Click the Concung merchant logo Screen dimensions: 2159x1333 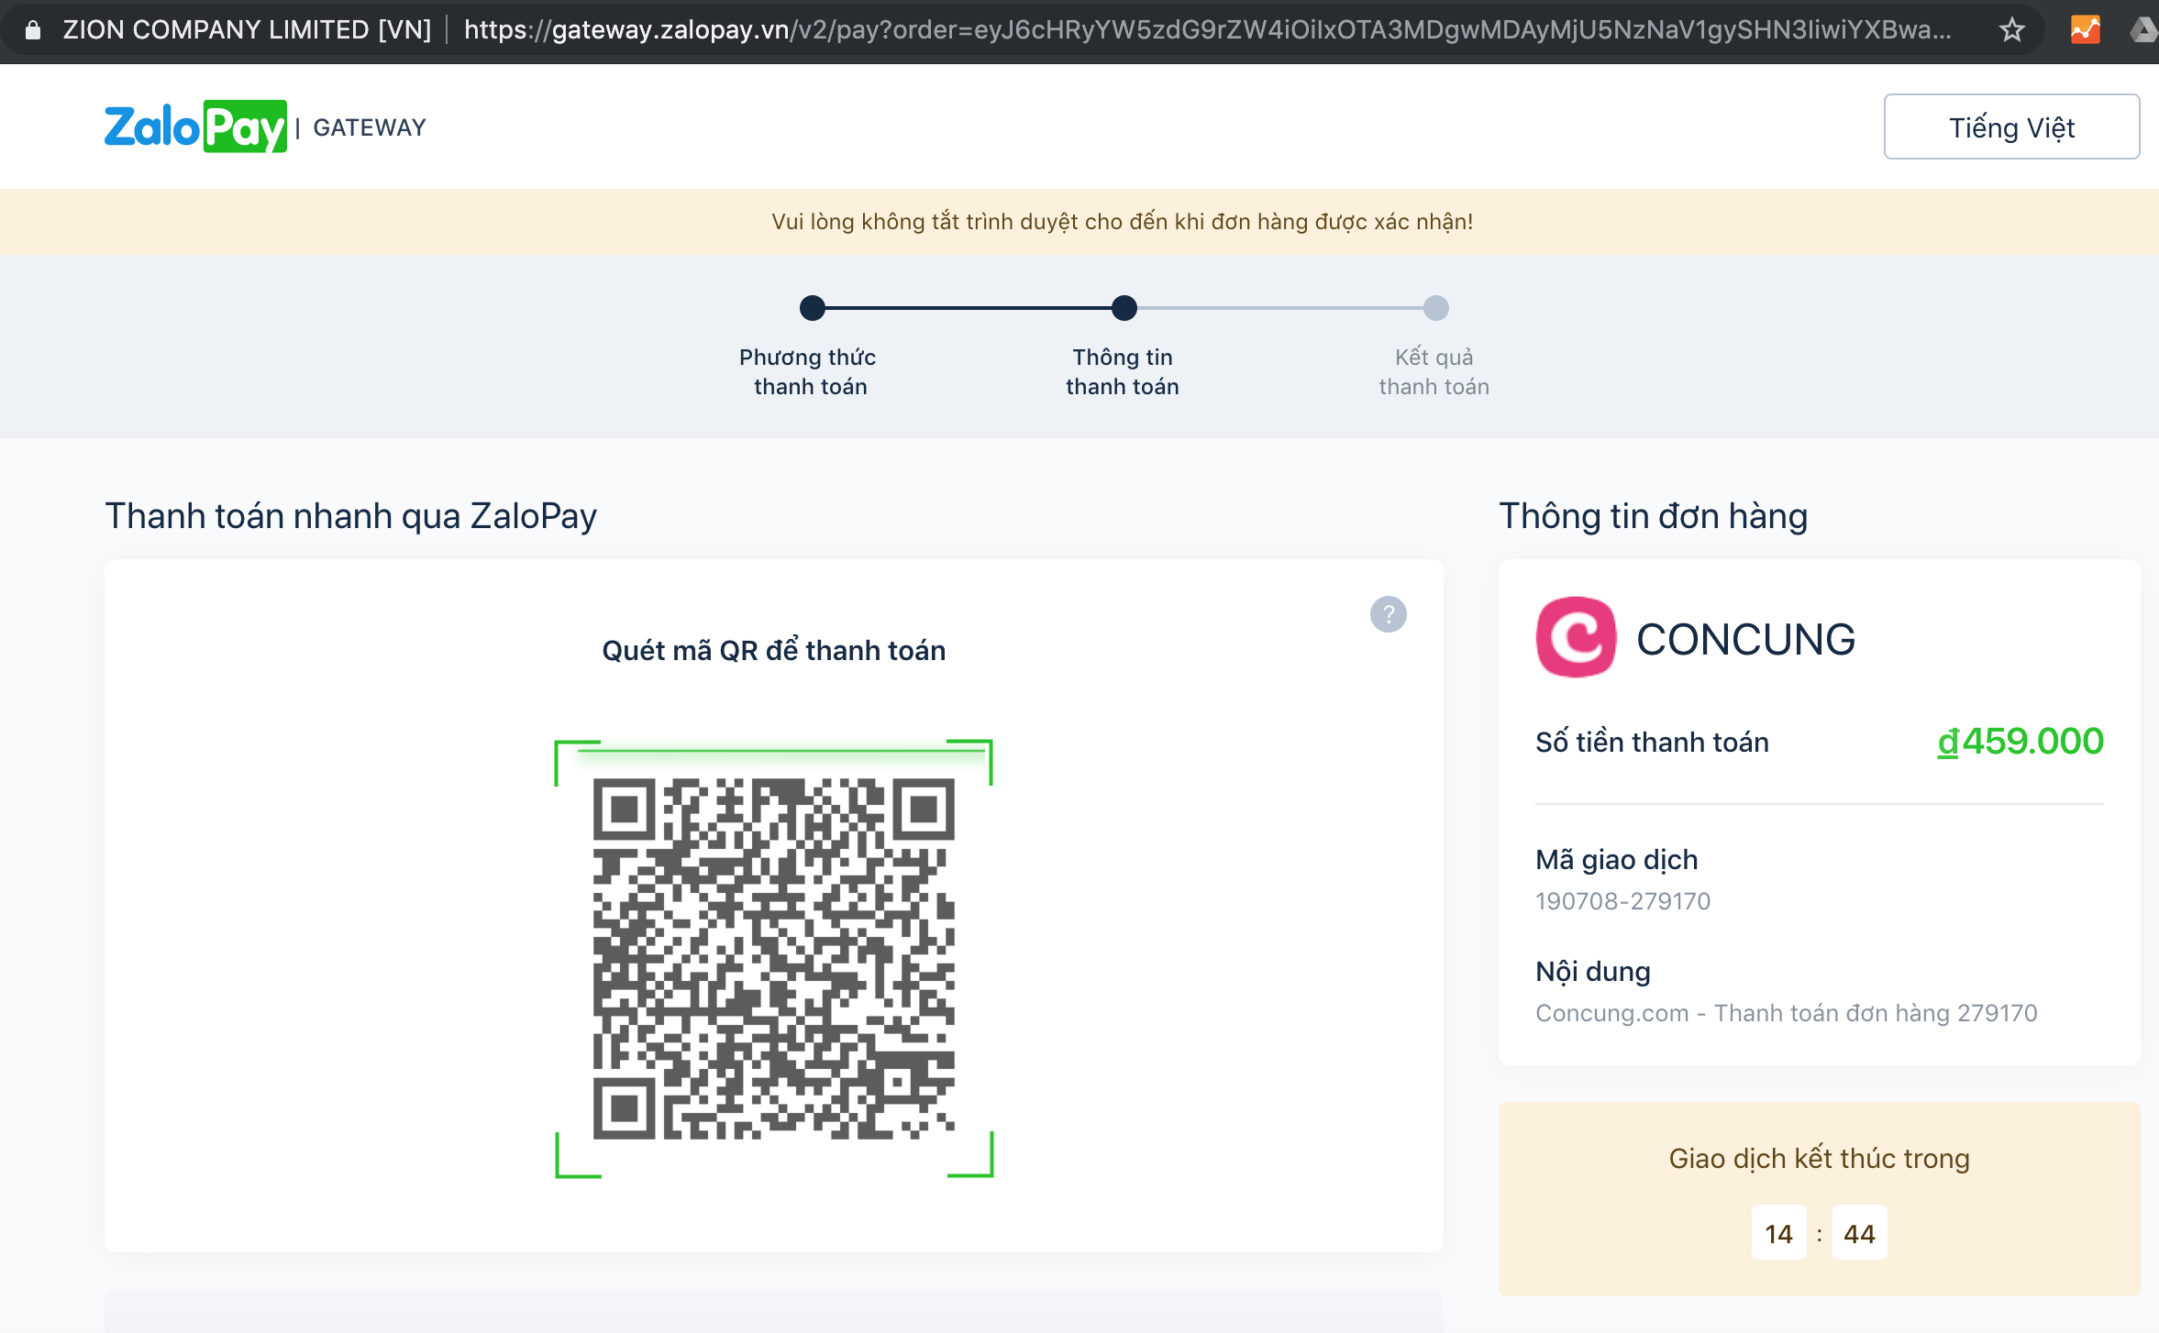[1576, 637]
